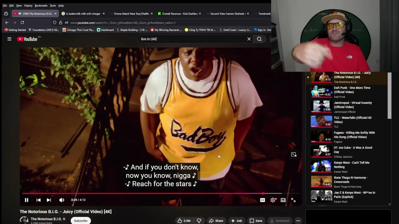Save video to a playlist
Image resolution: width=399 pixels, height=224 pixels.
click(x=256, y=221)
